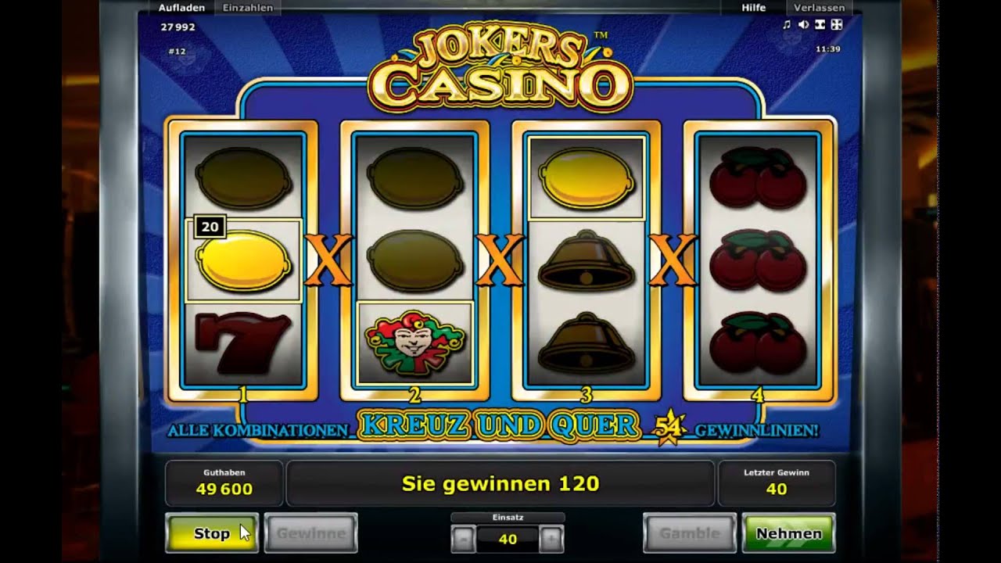Increase the Einsatz with plus button
The height and width of the screenshot is (563, 1001).
pyautogui.click(x=551, y=539)
